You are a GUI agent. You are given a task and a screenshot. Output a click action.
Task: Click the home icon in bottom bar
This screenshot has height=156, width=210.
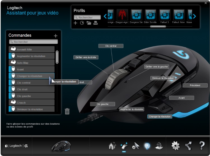coord(112,146)
